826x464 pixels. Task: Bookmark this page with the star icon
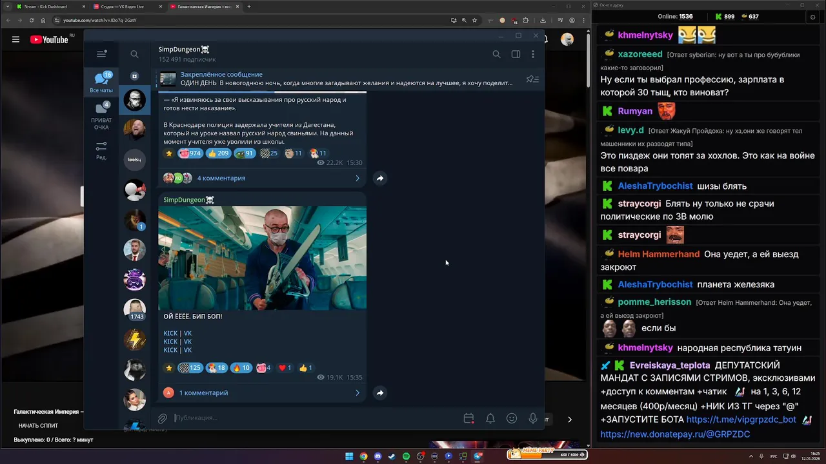coord(474,20)
